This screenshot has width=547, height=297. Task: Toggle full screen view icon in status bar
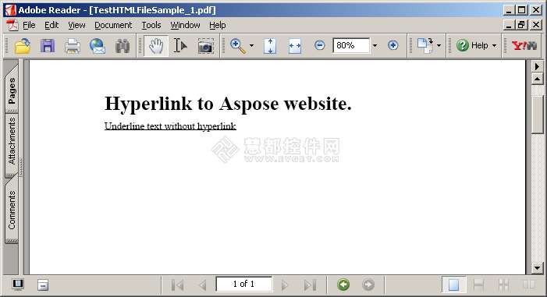click(x=18, y=285)
